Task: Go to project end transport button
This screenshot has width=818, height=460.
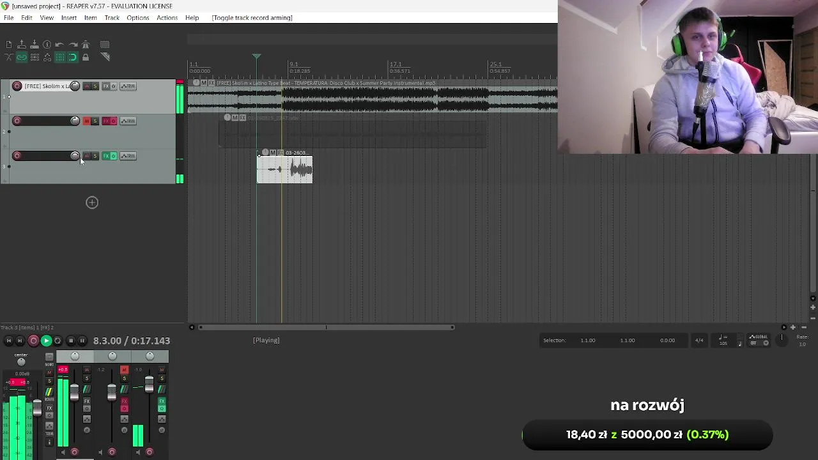Action: 20,341
